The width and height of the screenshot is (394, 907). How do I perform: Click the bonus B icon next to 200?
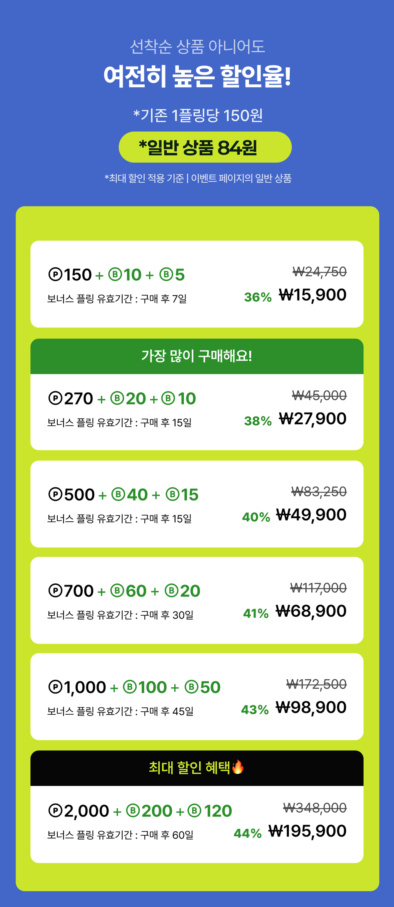tap(133, 811)
